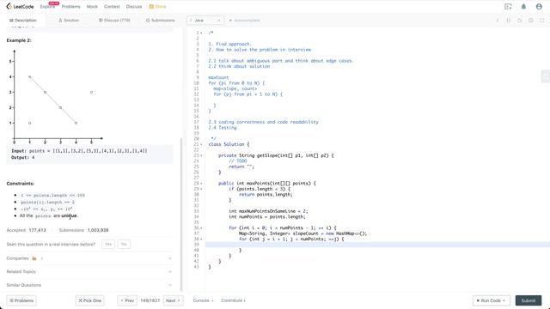Switch to the Description tab

click(x=23, y=21)
